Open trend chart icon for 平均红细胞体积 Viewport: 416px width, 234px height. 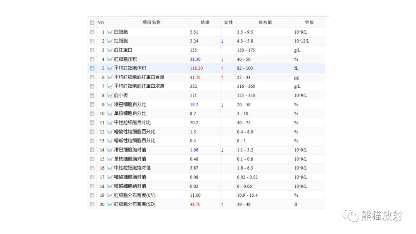(x=109, y=68)
